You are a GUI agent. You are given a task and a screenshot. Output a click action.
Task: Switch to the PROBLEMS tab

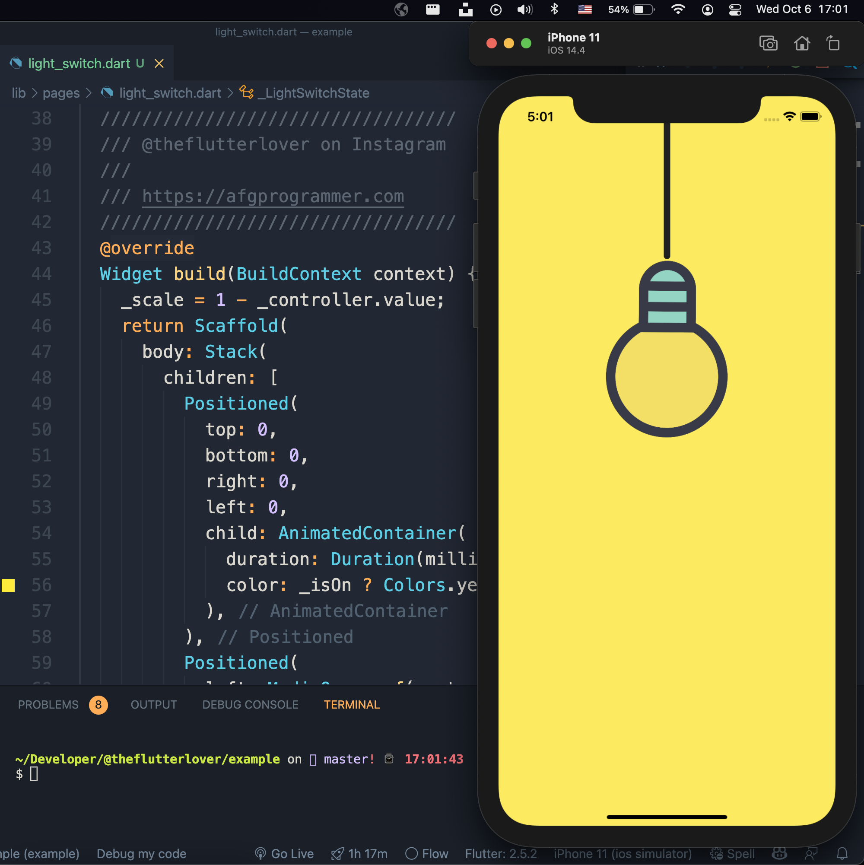[48, 704]
